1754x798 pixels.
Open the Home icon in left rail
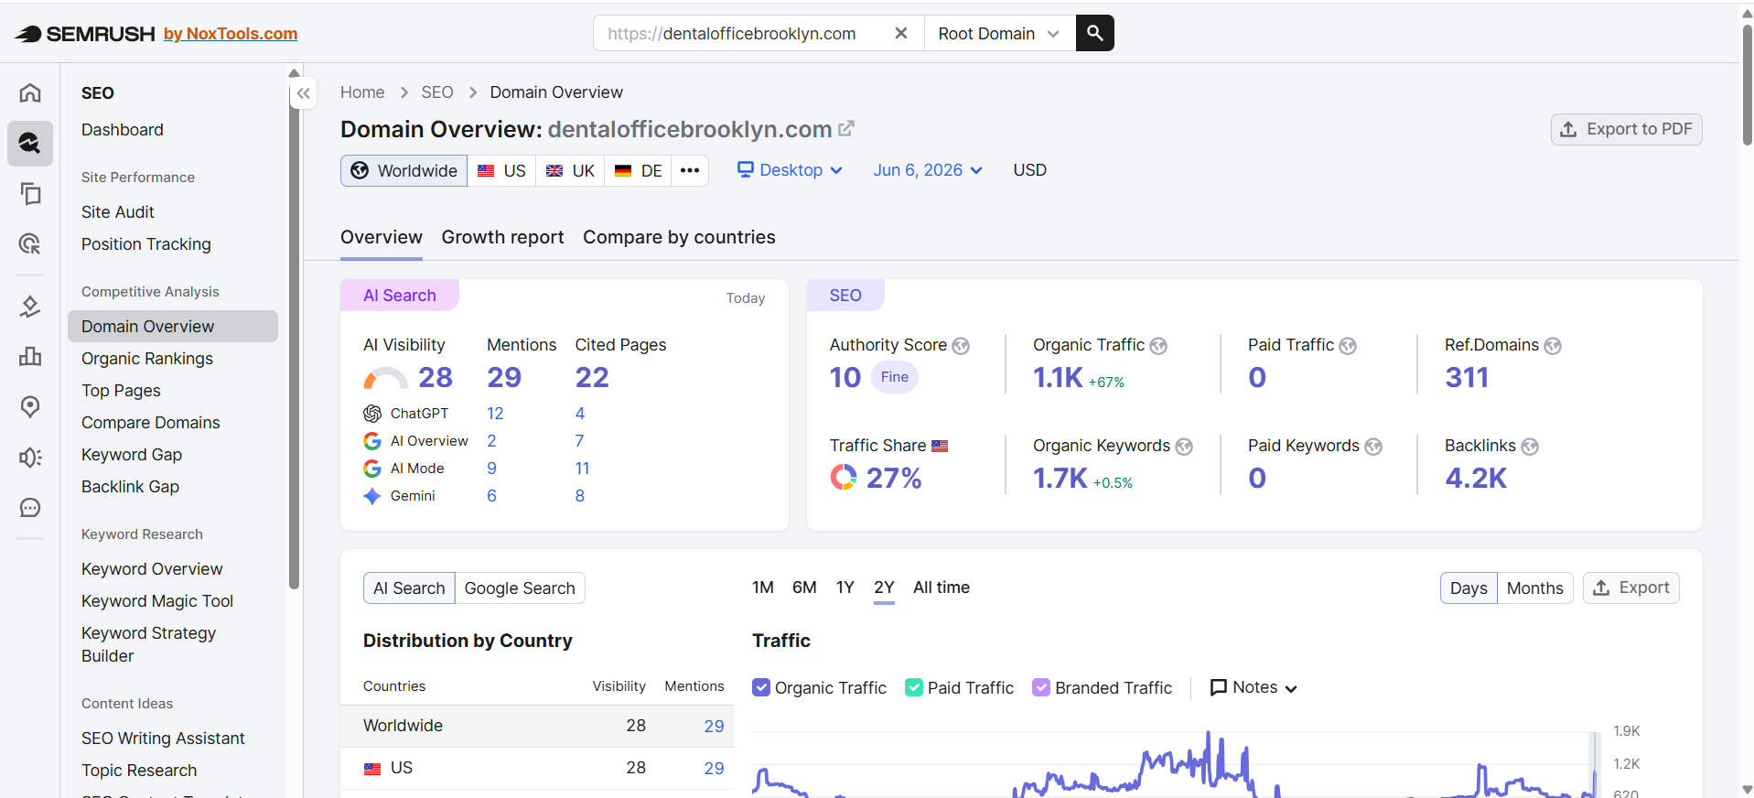(x=30, y=92)
